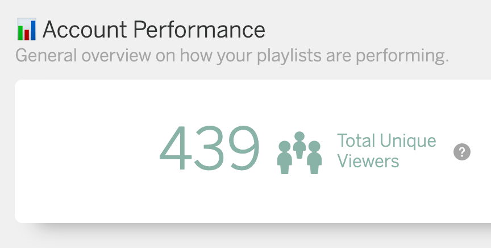Click the blue bar in the chart icon

click(x=33, y=30)
